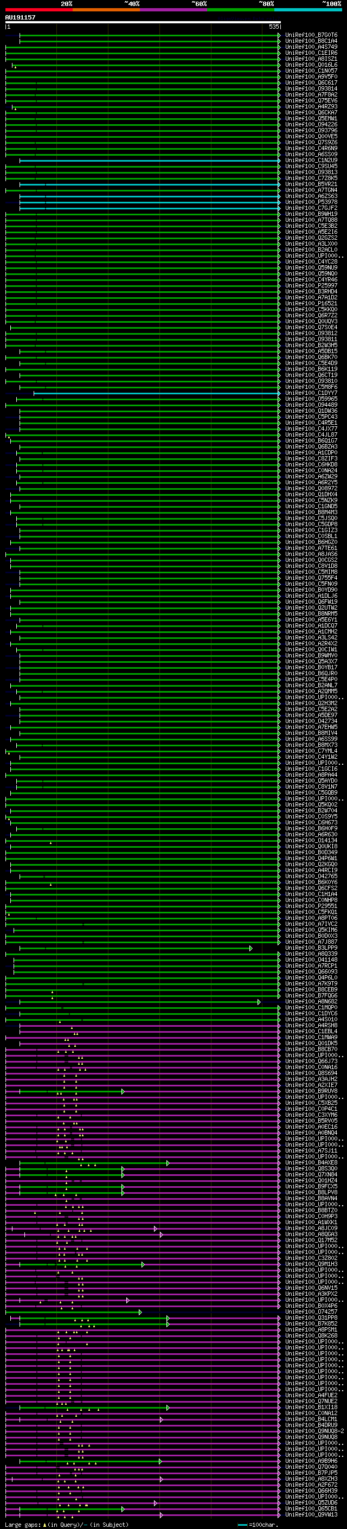
Task: Open hit UniRef100_B7G0T6
Action: (311, 35)
